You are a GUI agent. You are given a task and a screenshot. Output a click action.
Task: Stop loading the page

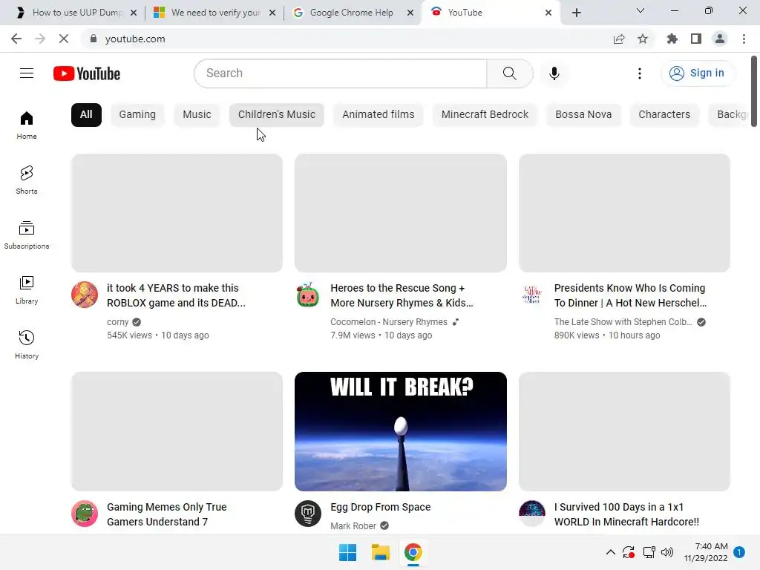point(64,39)
